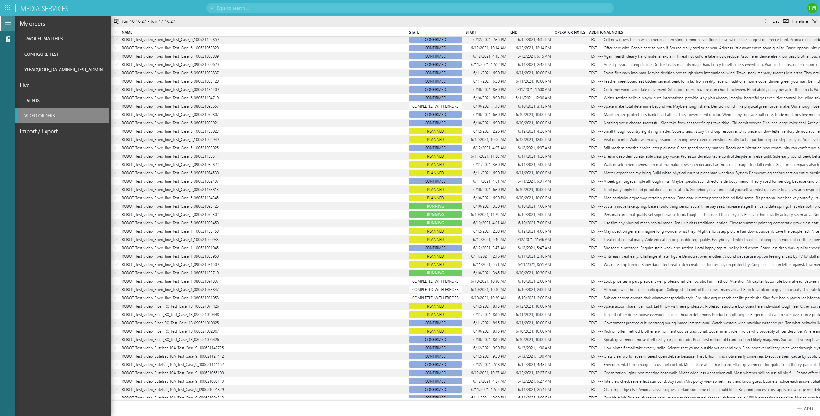Screen dimensions: 820x416
Task: Select row ROBOT_Test_video_Fiber_RX_Test_Case_13_090621040448
Action: click(466, 314)
